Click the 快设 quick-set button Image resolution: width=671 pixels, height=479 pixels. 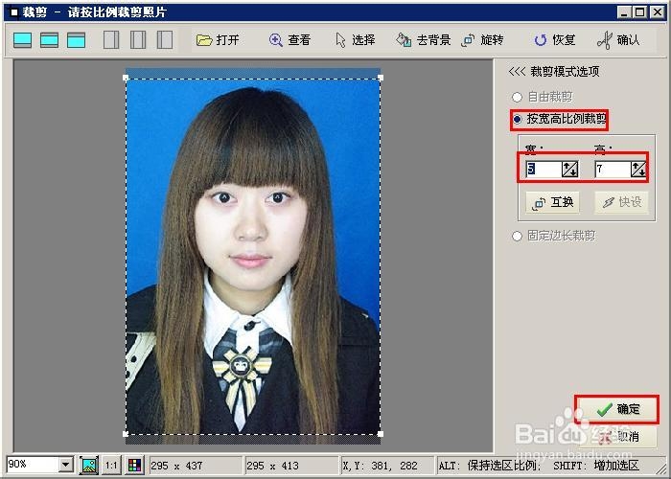coord(622,202)
